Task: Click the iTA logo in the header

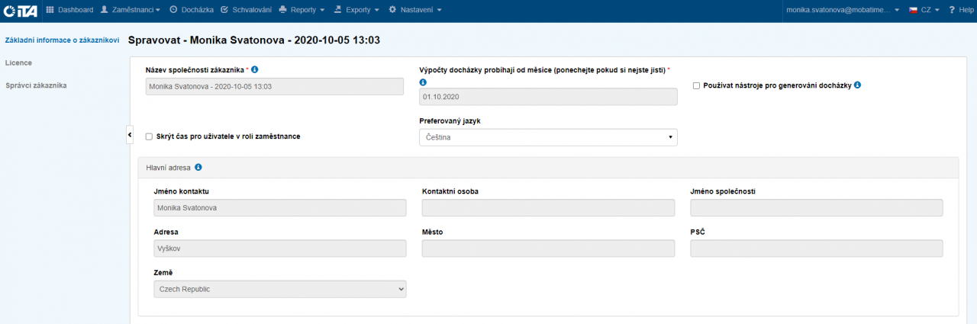Action: coord(20,10)
